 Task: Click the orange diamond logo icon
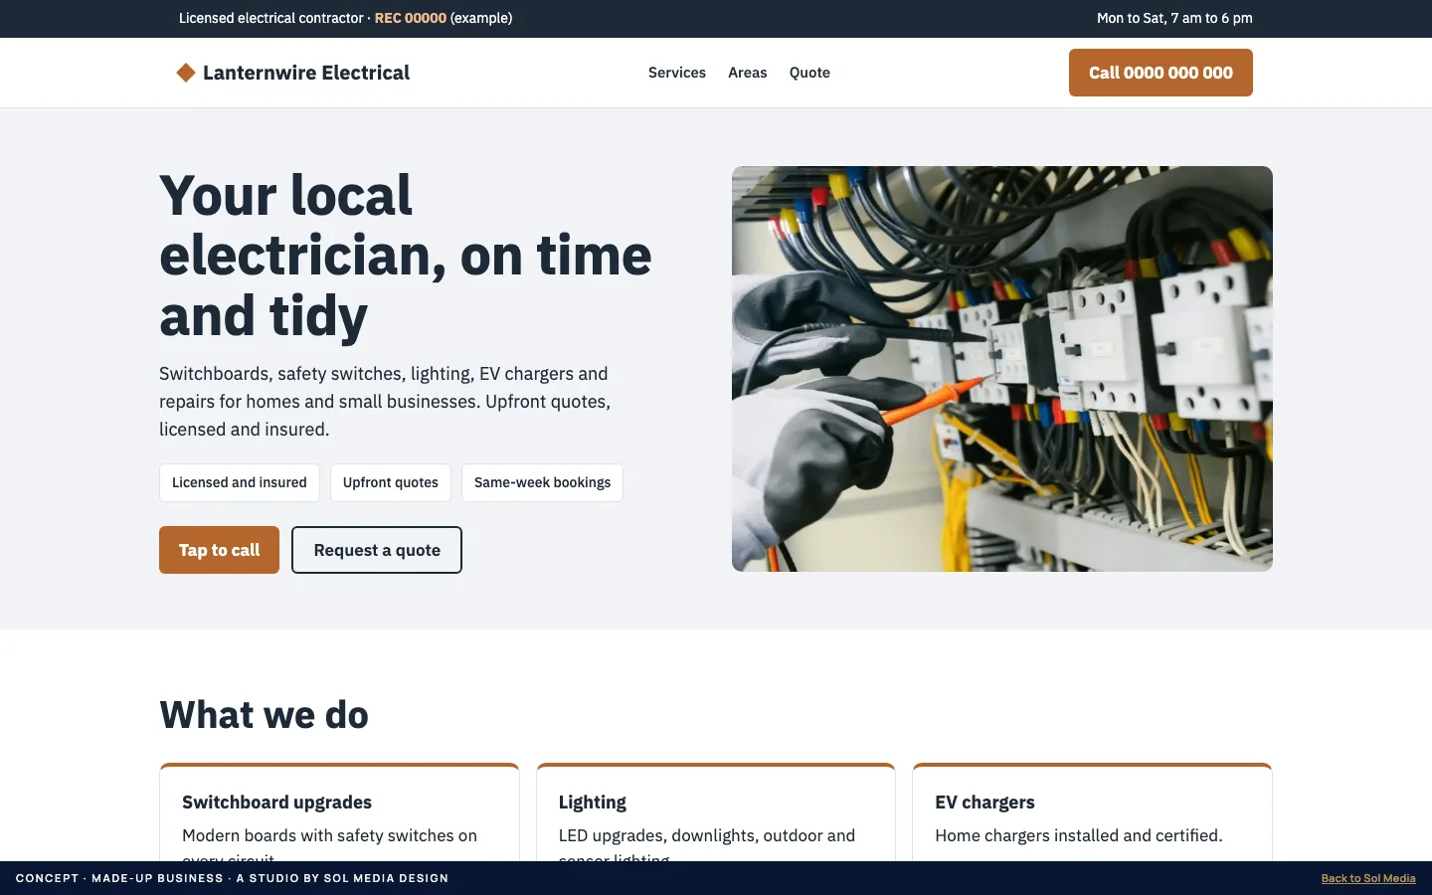(186, 73)
